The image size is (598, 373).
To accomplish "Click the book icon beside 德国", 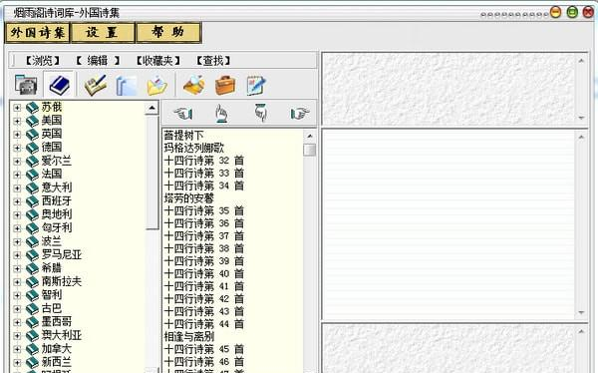I will coord(33,148).
